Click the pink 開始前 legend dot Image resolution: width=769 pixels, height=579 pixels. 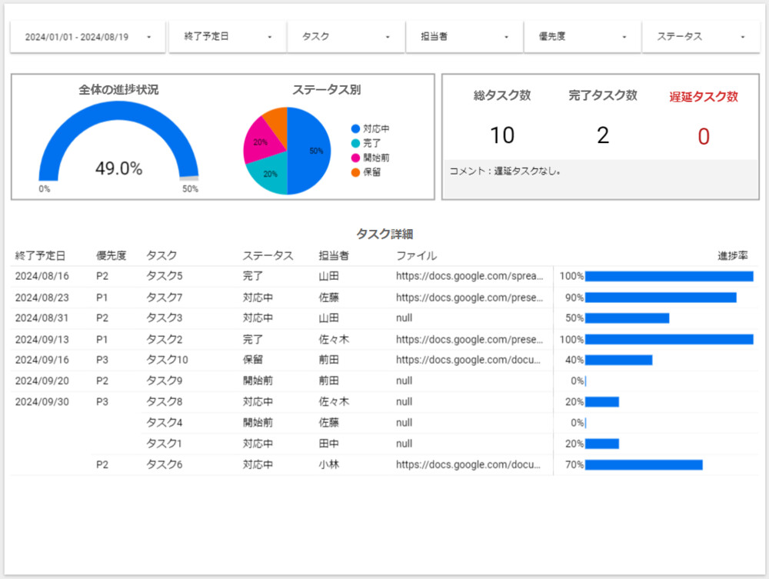(x=355, y=158)
